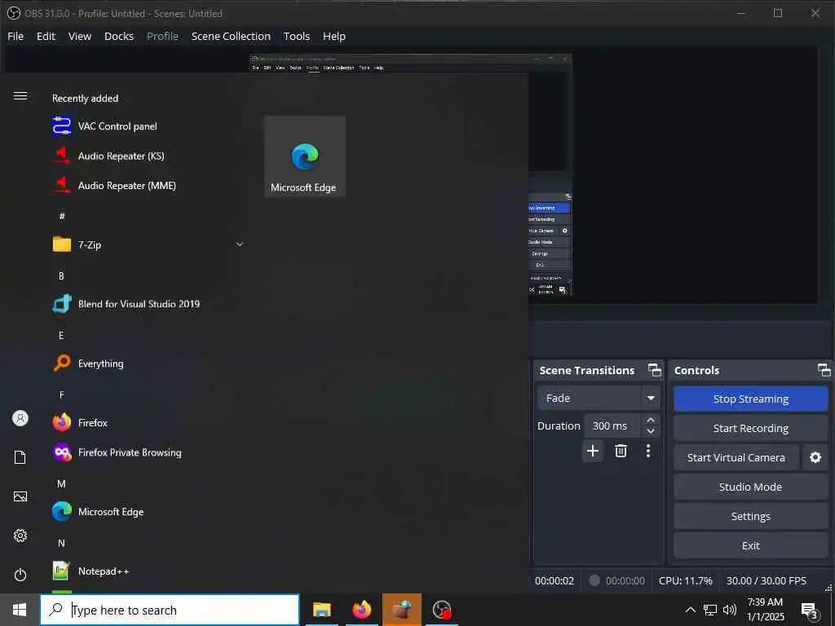This screenshot has height=626, width=835.
Task: Click the 300 ms duration field
Action: (x=612, y=425)
